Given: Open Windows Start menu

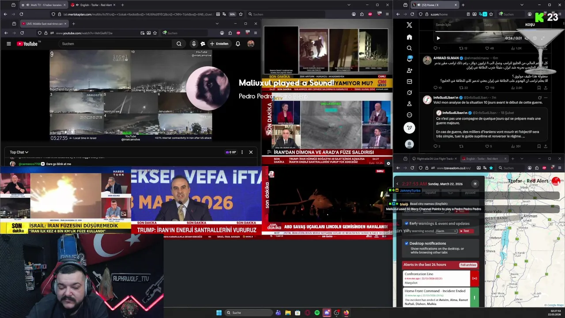Looking at the screenshot, I should pyautogui.click(x=219, y=313).
